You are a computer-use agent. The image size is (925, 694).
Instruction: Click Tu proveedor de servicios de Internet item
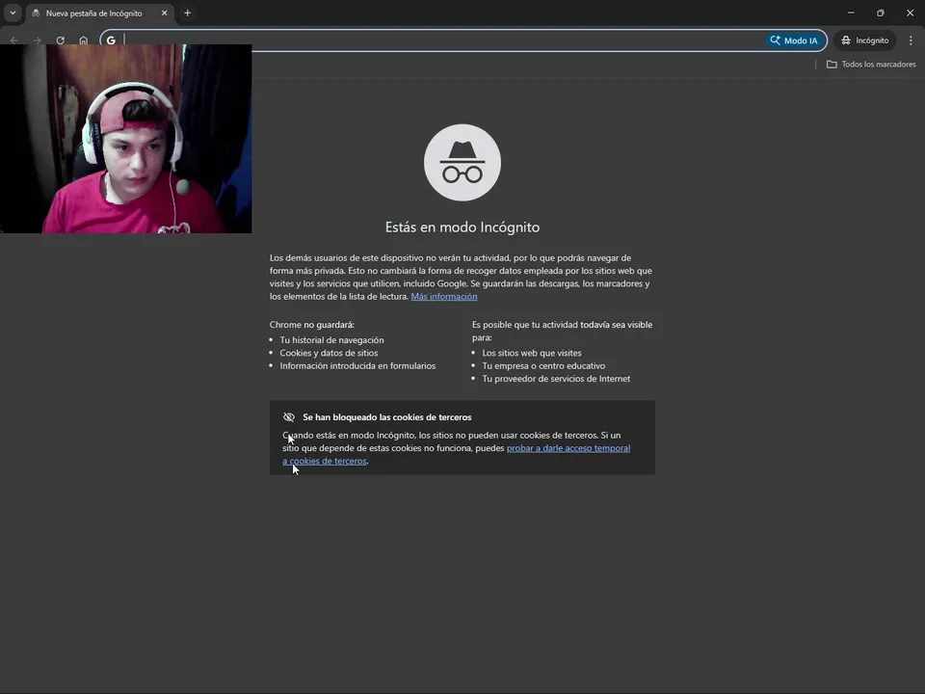click(x=556, y=379)
